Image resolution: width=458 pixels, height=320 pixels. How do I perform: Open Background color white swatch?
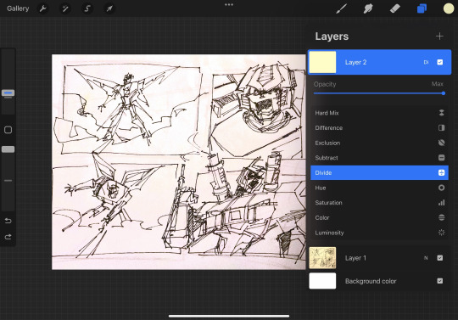[x=322, y=281]
